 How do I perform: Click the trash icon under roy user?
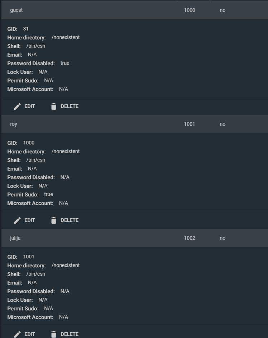54,220
